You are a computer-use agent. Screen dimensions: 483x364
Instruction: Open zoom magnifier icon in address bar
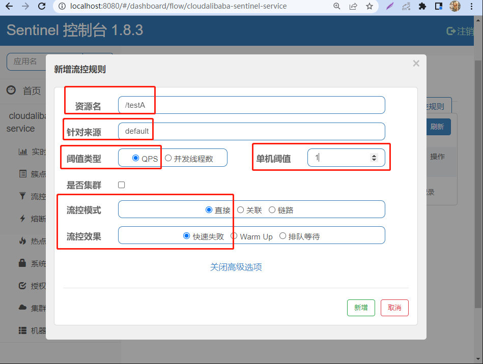[x=337, y=6]
